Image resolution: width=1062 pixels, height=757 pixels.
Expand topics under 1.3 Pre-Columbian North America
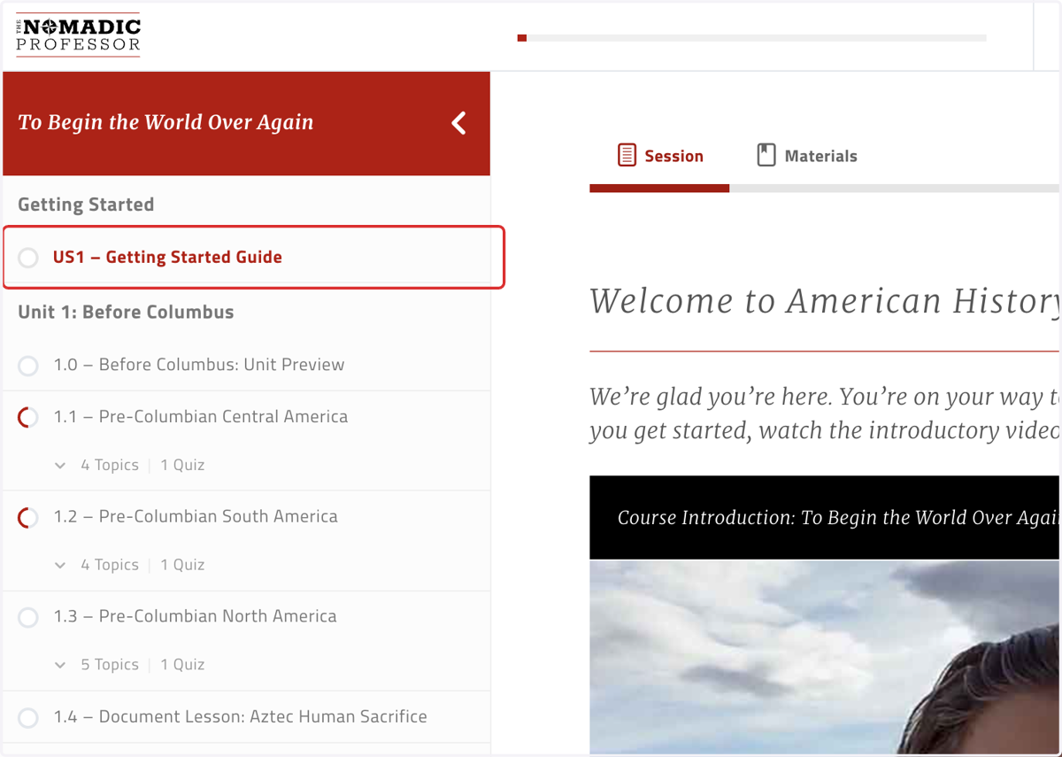(60, 665)
